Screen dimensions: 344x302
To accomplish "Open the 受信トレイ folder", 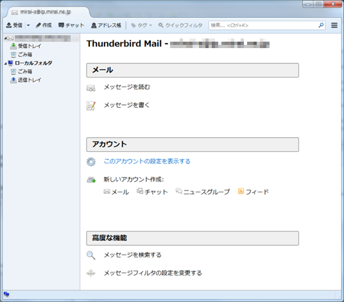I will click(26, 46).
